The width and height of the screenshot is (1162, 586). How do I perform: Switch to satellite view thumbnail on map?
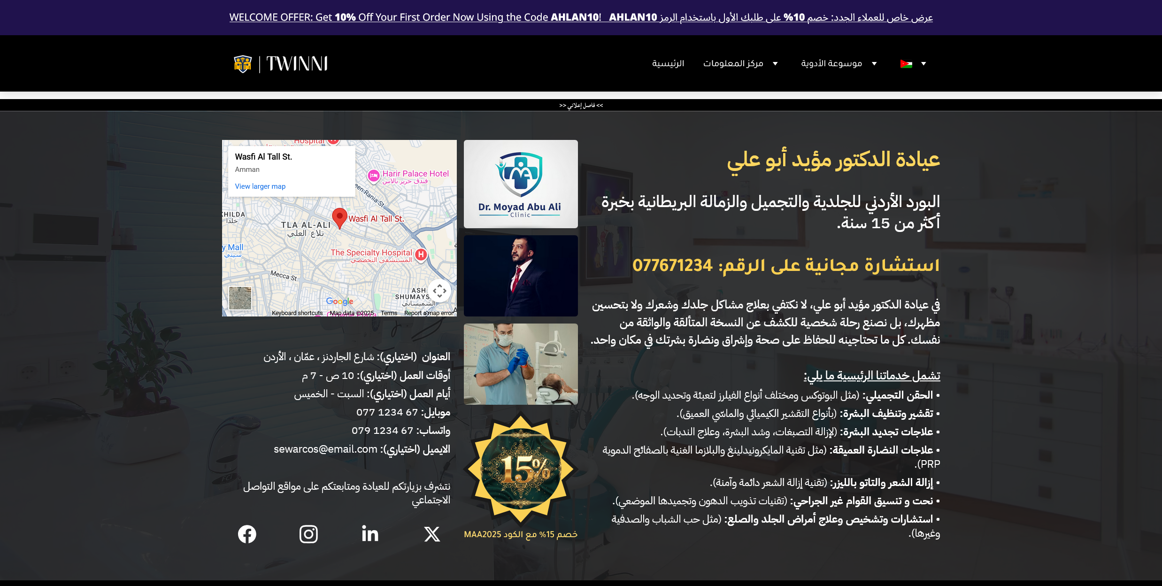tap(240, 298)
